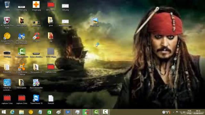Screen dimensions: 205x115
Task: Open the images.jpg file with orange cross
Action: click(x=36, y=6)
